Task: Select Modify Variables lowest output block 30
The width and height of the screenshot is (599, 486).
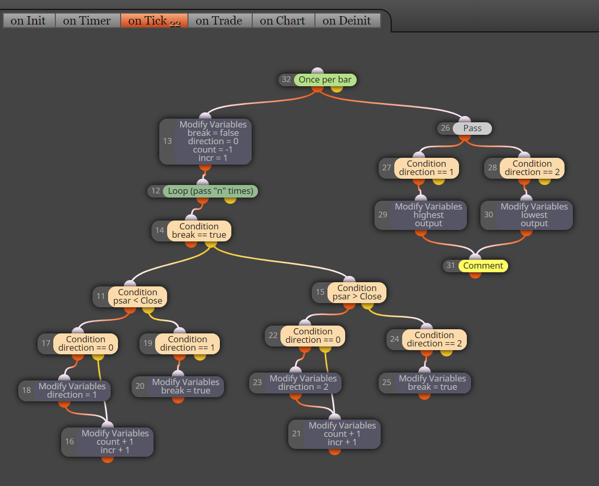Action: (527, 215)
